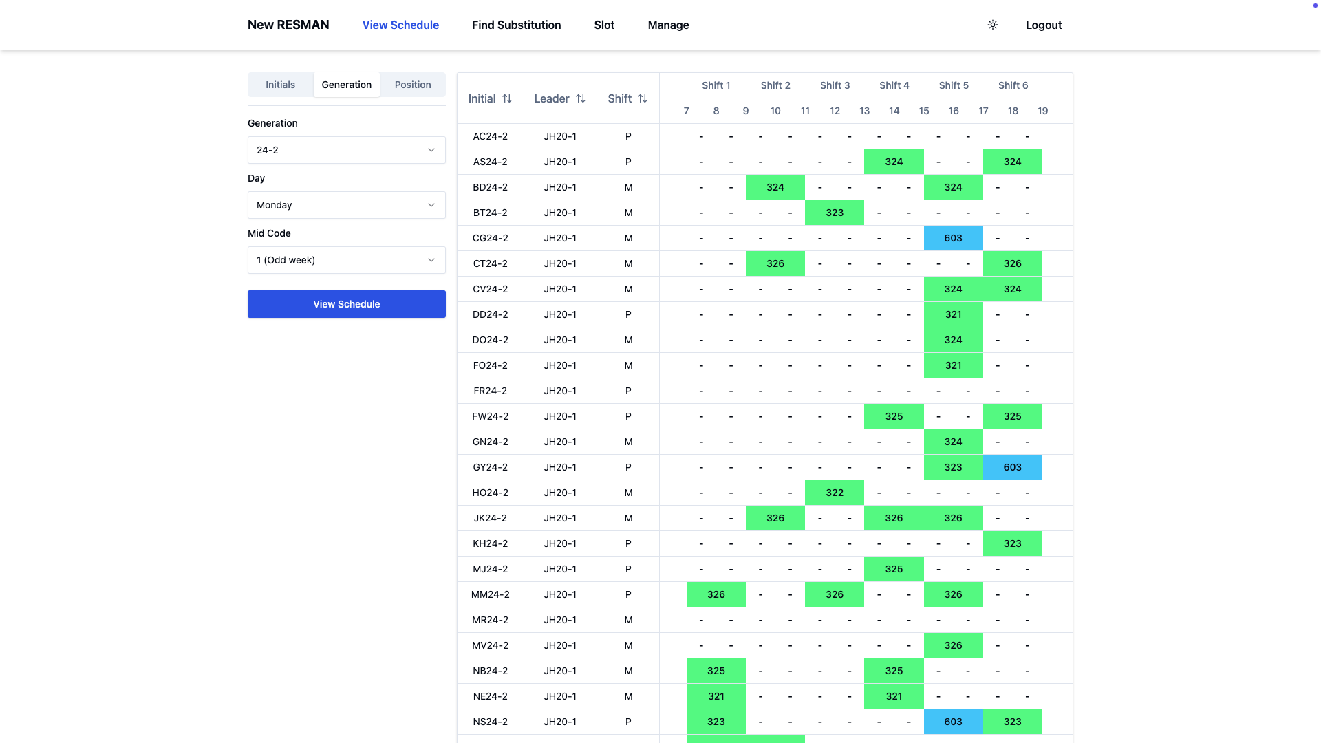1321x743 pixels.
Task: Click the Day dropdown chevron icon
Action: [431, 205]
